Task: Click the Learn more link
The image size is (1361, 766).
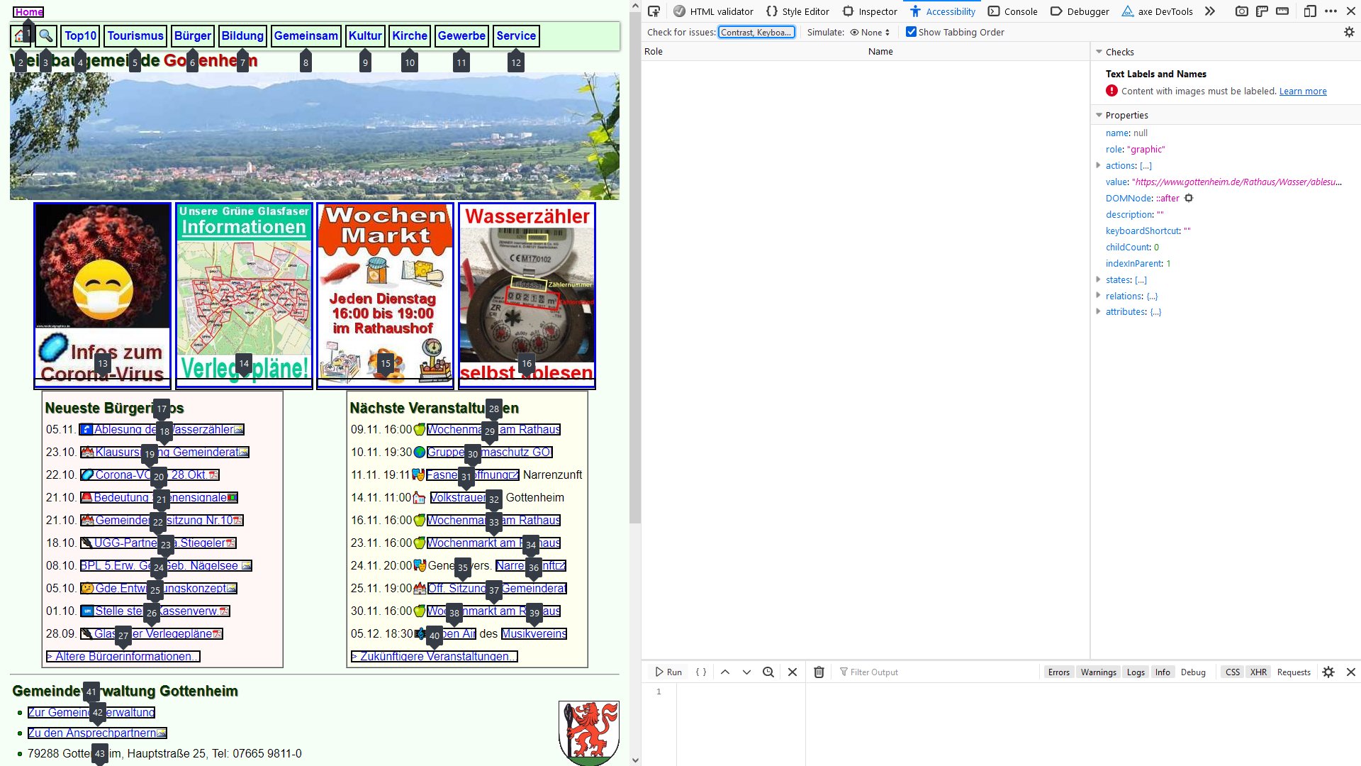Action: coord(1302,91)
